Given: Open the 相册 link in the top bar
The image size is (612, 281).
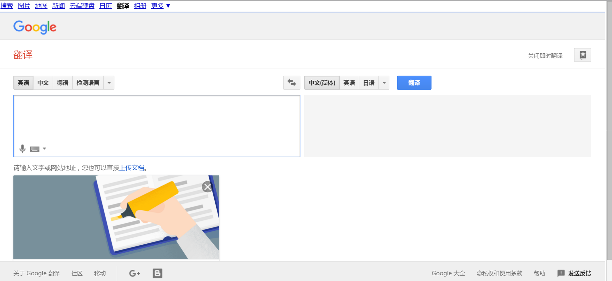Looking at the screenshot, I should point(140,6).
